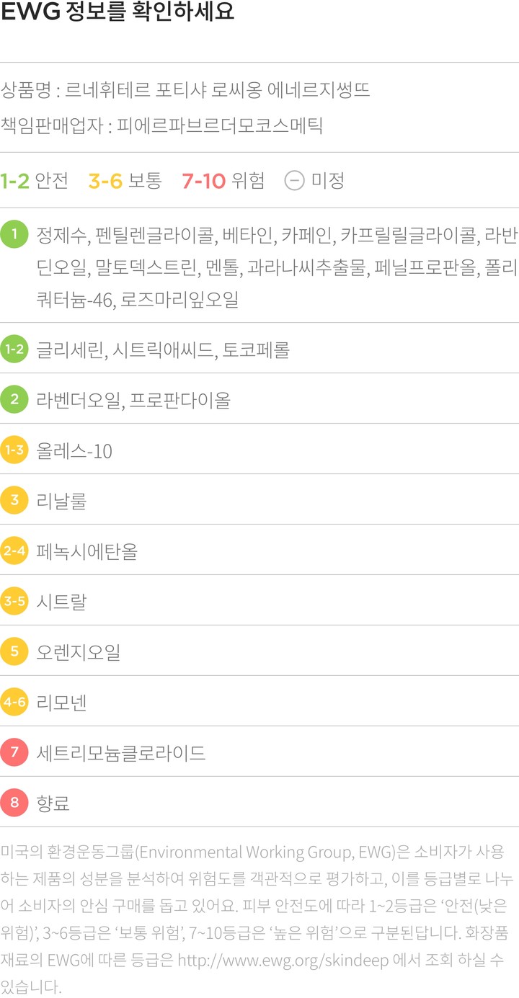
Task: Click the red grade 8 badge beside 향료
Action: point(14,803)
